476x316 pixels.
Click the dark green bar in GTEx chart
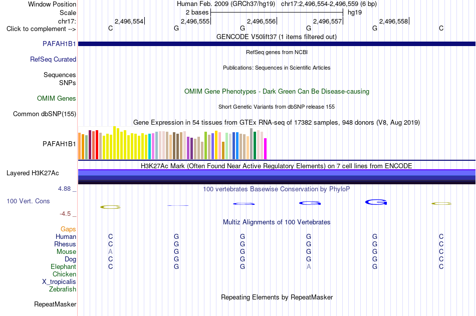click(255, 145)
